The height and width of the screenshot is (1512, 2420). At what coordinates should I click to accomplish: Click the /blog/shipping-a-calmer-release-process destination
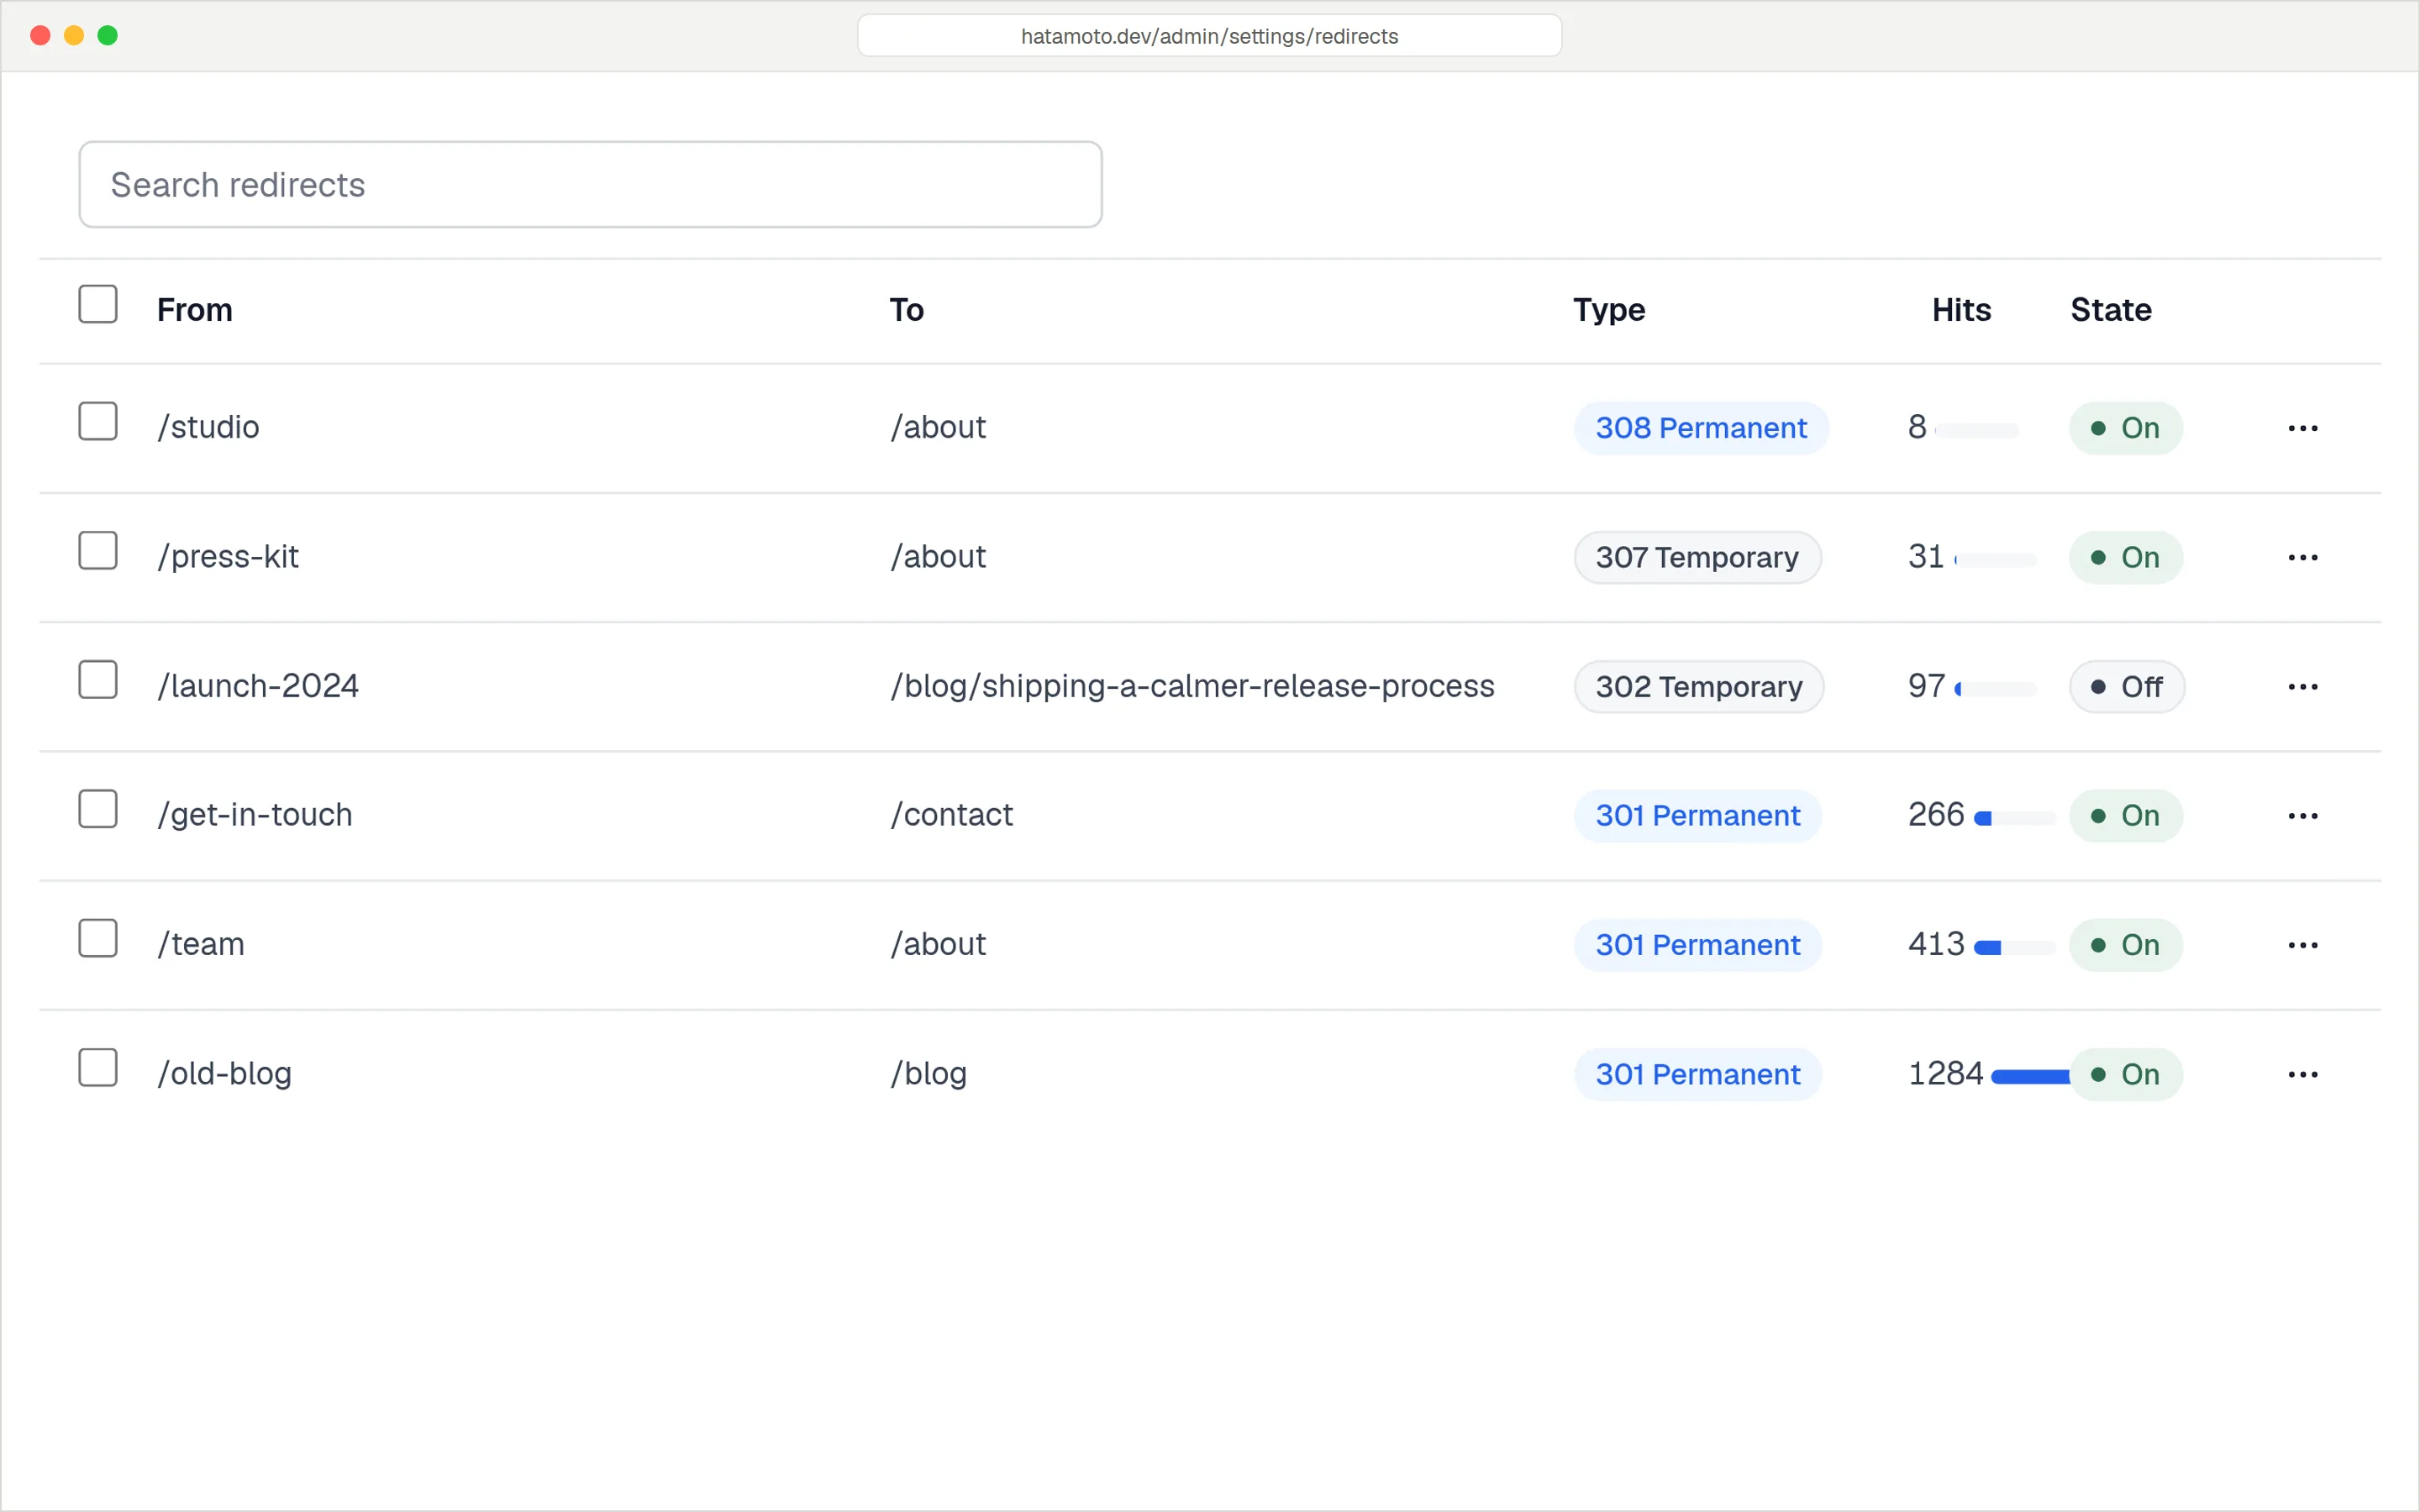pos(1192,686)
